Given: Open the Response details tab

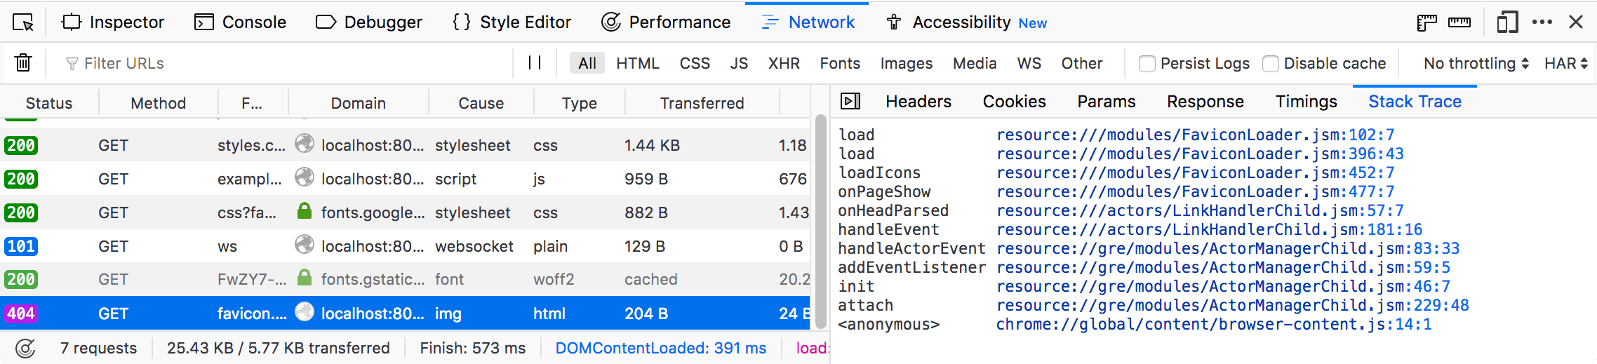Looking at the screenshot, I should (x=1205, y=102).
